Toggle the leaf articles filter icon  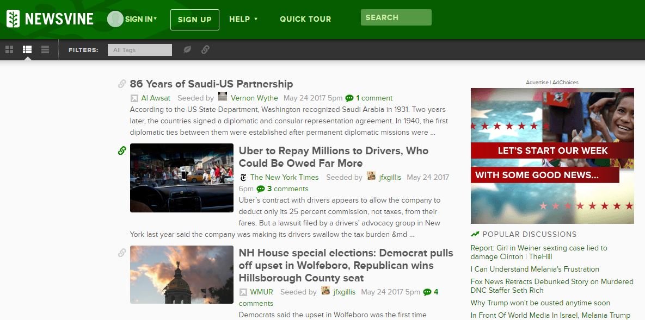click(x=187, y=49)
